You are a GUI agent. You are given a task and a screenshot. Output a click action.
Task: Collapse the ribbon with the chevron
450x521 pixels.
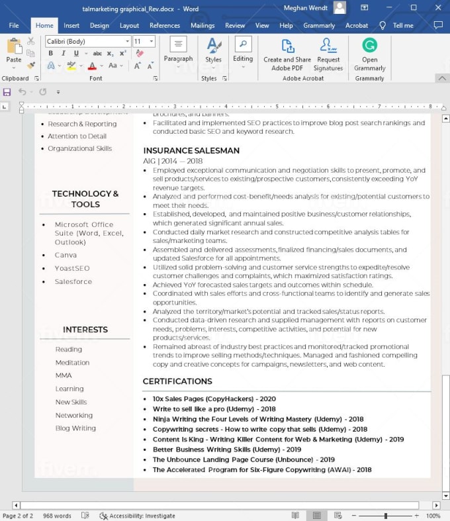pos(442,78)
